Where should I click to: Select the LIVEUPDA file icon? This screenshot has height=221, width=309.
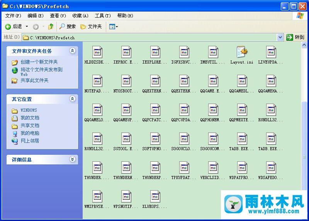[x=271, y=52]
